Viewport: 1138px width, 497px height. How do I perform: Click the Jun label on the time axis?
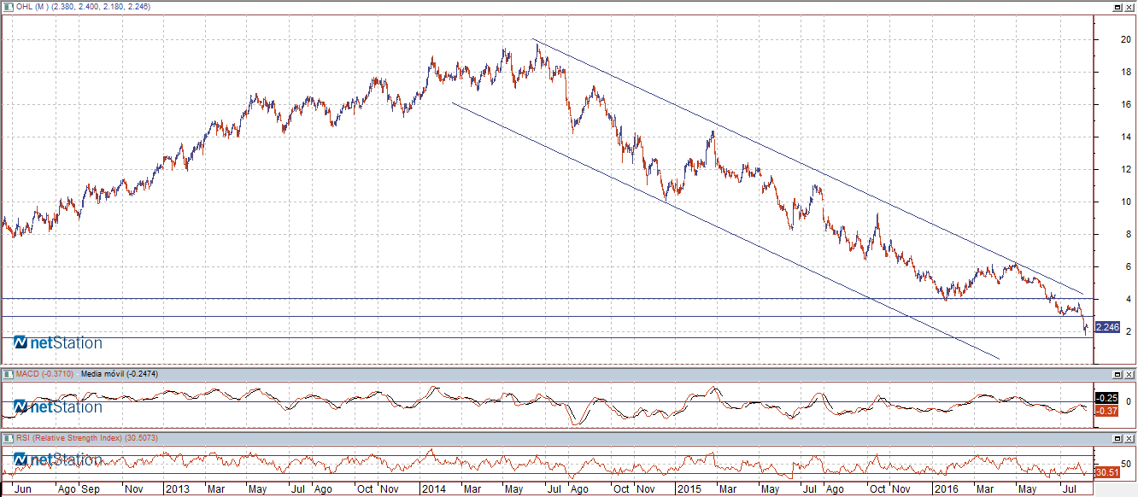click(24, 490)
